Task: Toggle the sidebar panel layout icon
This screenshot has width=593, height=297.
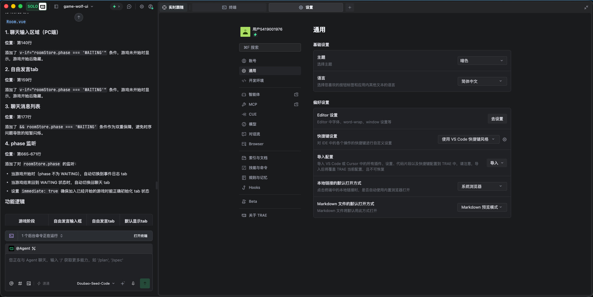Action: coord(56,6)
